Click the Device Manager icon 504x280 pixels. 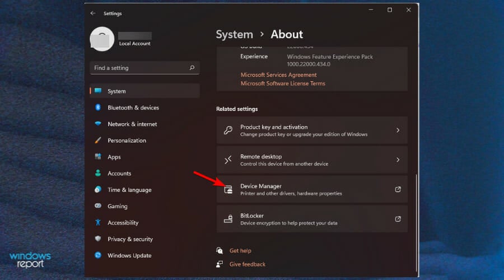[x=228, y=189]
